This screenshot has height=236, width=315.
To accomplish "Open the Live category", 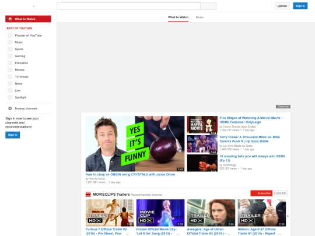I will 17,90.
